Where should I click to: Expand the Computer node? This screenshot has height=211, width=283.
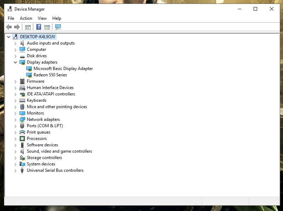16,50
